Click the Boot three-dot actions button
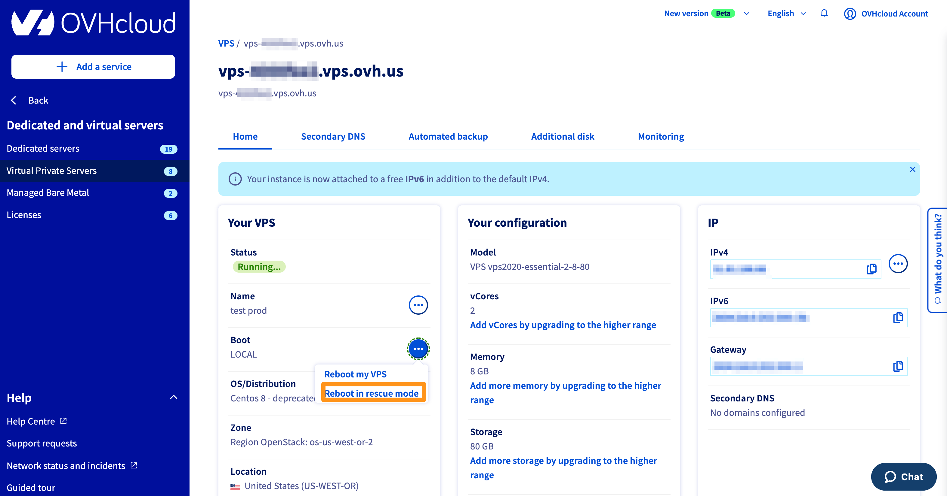Viewport: 947px width, 496px height. [418, 349]
